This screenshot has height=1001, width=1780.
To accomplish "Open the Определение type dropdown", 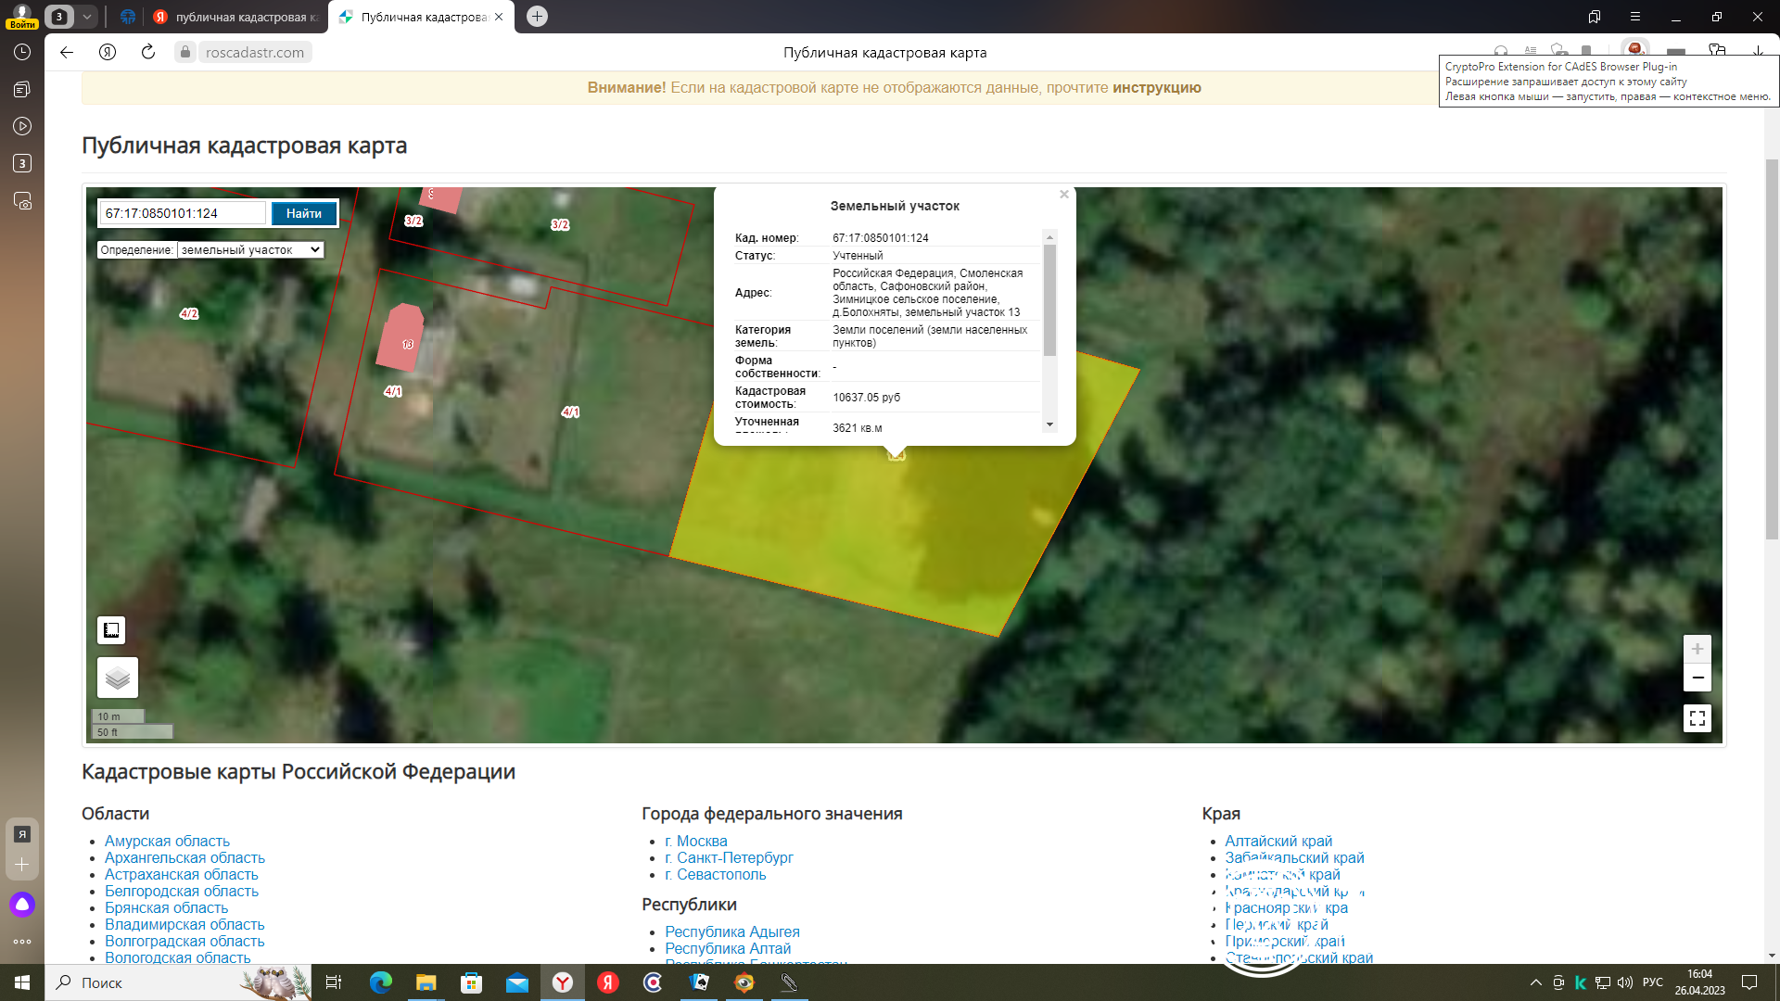I will point(250,249).
